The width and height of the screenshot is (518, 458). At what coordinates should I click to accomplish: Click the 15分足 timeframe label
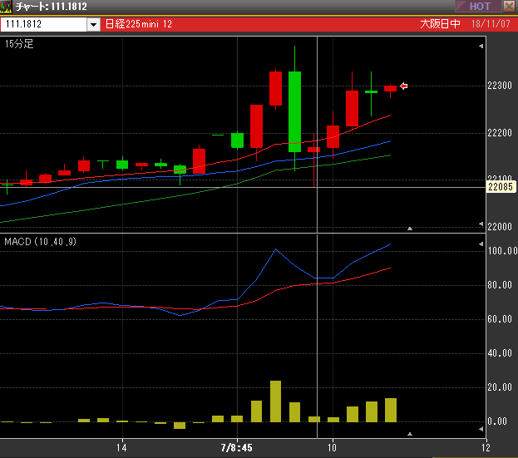coord(19,43)
